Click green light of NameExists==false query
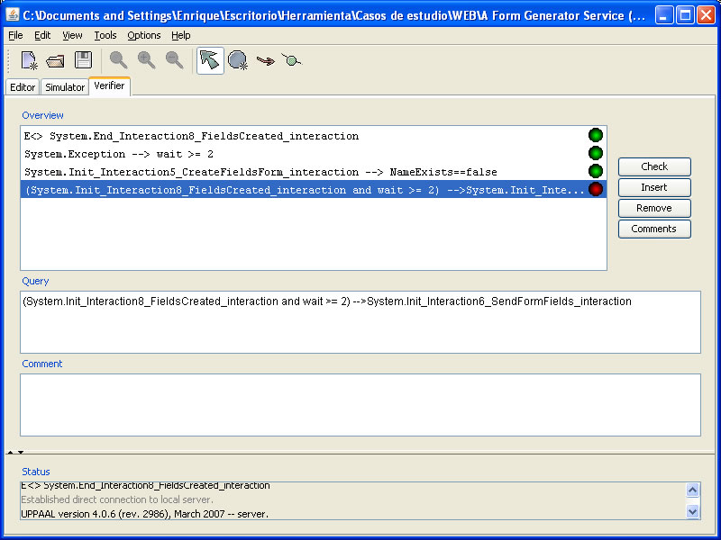This screenshot has width=721, height=540. pos(596,171)
